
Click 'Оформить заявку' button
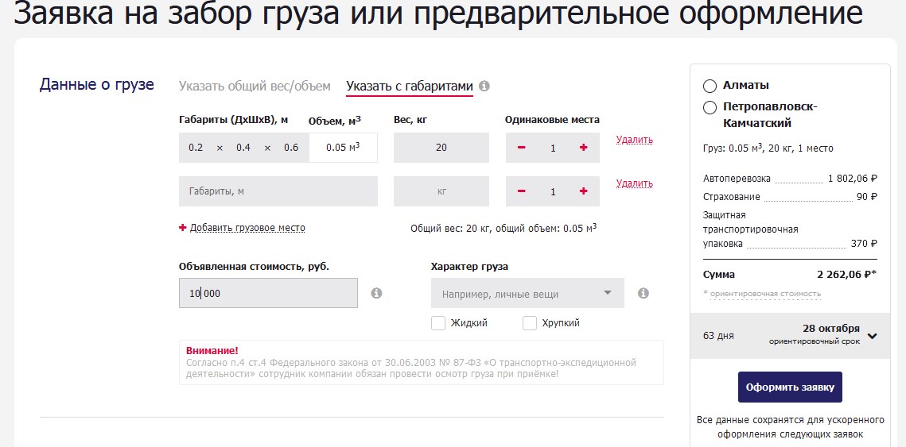790,387
